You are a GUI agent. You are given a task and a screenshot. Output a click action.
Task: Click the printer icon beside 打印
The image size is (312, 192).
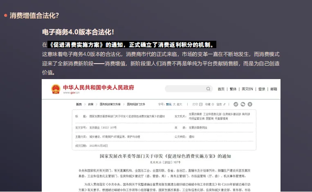click(x=201, y=104)
